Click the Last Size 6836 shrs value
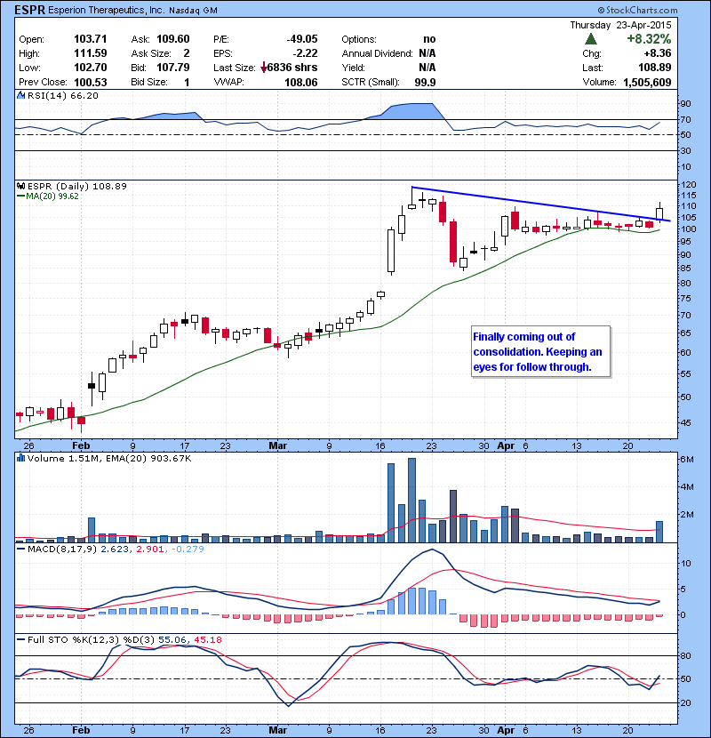The image size is (711, 738). [292, 68]
